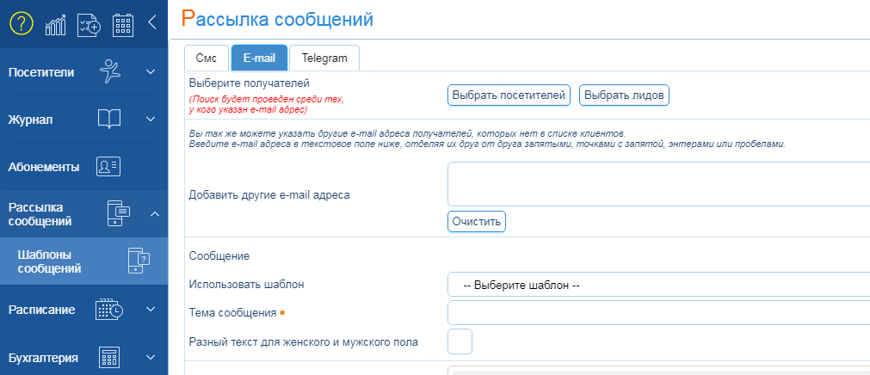
Task: Click the Выбрать посетителей button
Action: point(509,95)
